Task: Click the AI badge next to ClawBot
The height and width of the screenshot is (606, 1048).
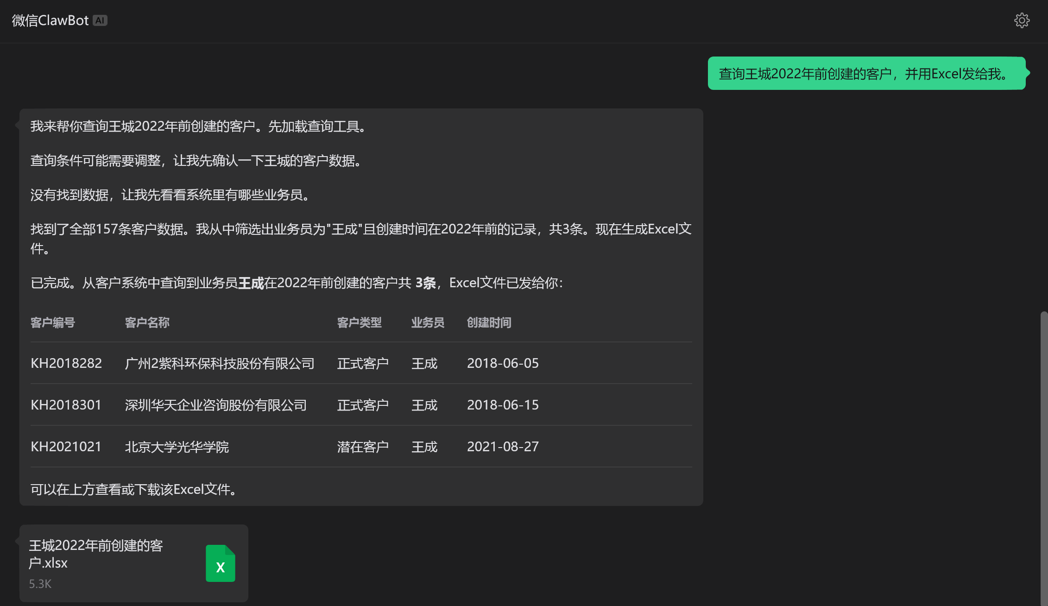Action: pos(100,20)
